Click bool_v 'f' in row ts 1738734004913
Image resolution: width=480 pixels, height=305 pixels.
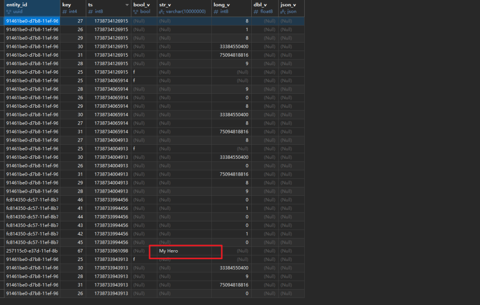(x=144, y=149)
